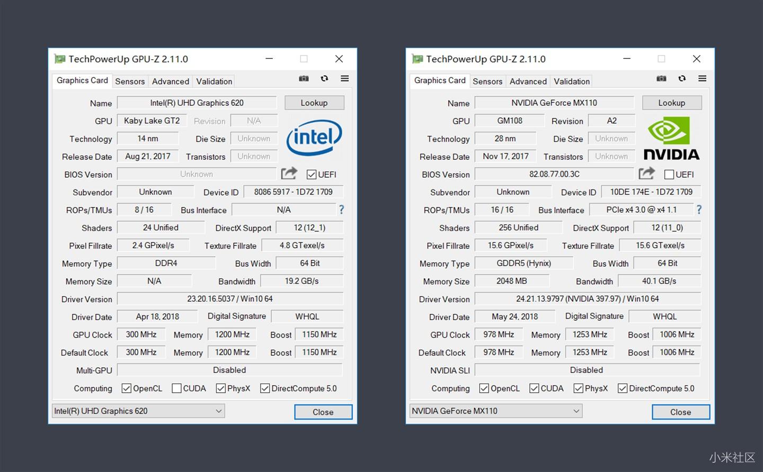Viewport: 763px width, 472px height.
Task: Click the NVIDIA 397.97 driver version field
Action: [x=588, y=299]
